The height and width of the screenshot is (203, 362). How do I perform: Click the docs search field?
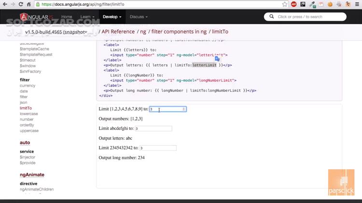[305, 16]
